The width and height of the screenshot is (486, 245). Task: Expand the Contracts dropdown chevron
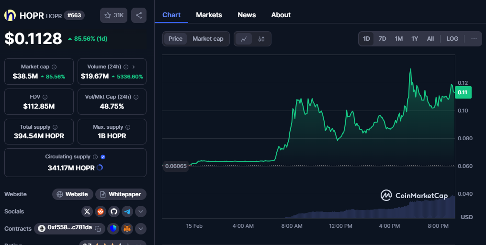[x=141, y=228]
